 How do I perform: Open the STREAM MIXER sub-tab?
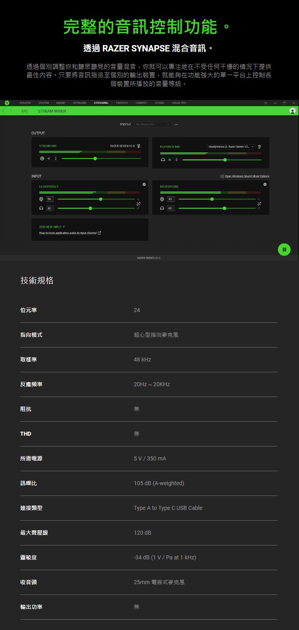(52, 111)
